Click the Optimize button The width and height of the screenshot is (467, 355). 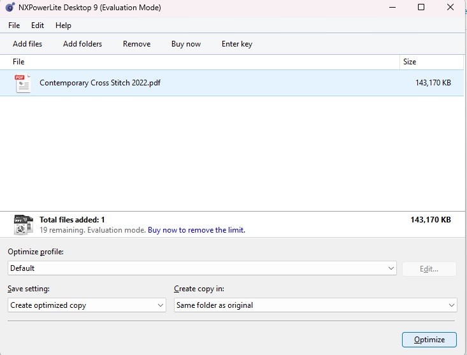point(429,340)
